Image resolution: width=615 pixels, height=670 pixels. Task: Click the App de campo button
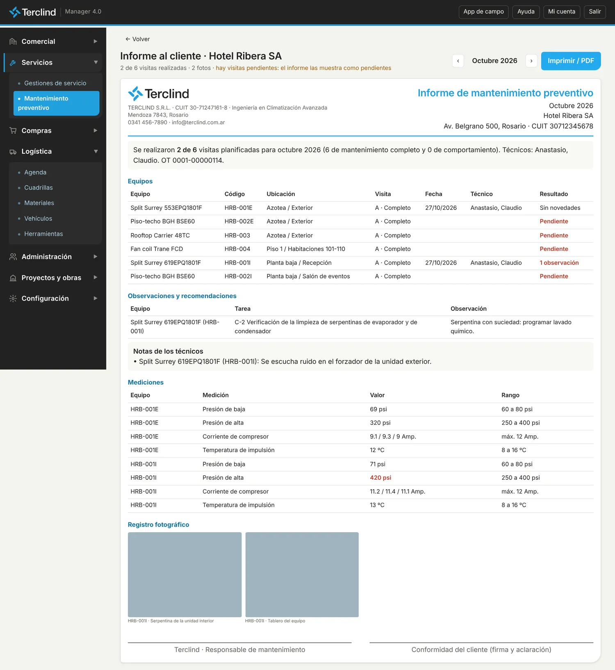tap(483, 12)
